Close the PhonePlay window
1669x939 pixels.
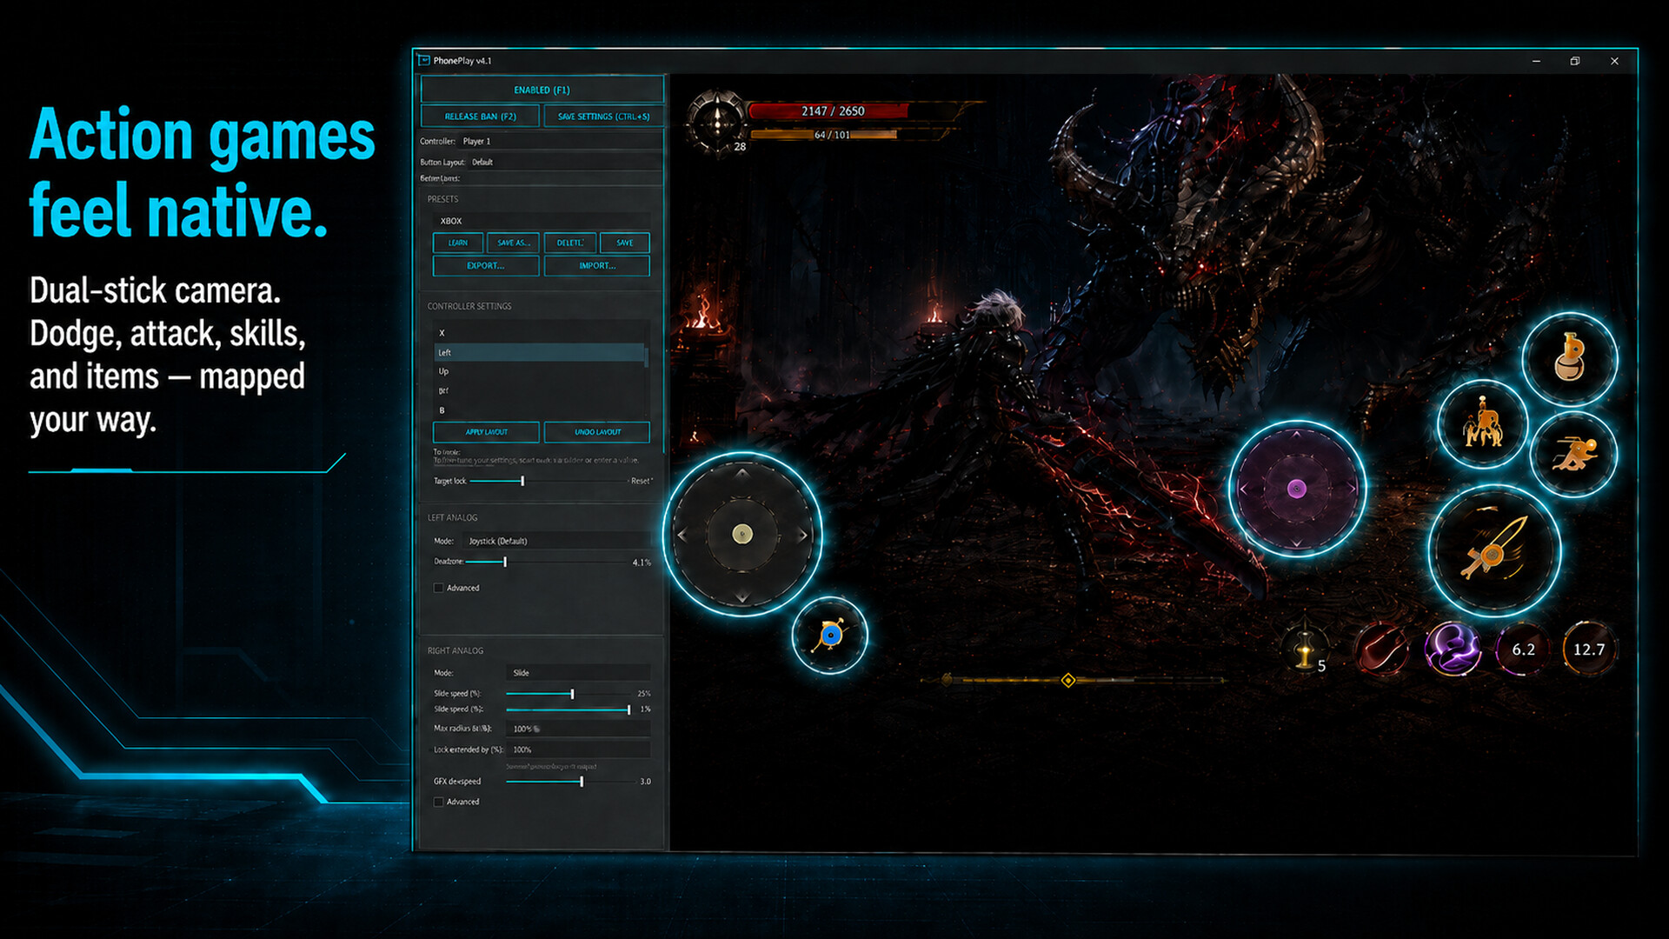[1614, 61]
